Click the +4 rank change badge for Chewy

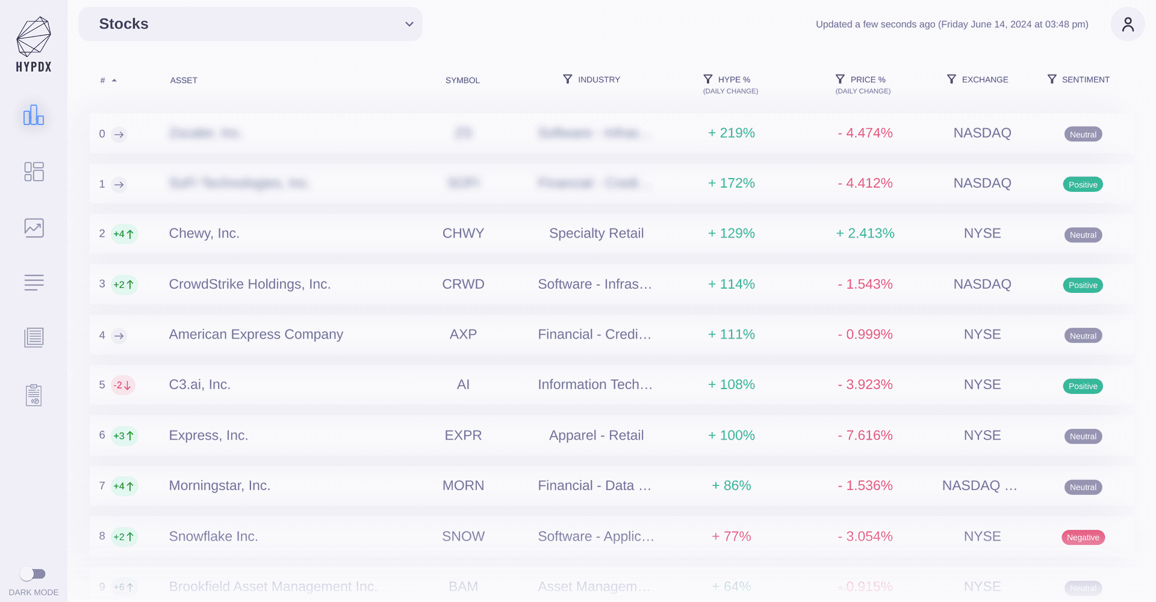(x=124, y=234)
